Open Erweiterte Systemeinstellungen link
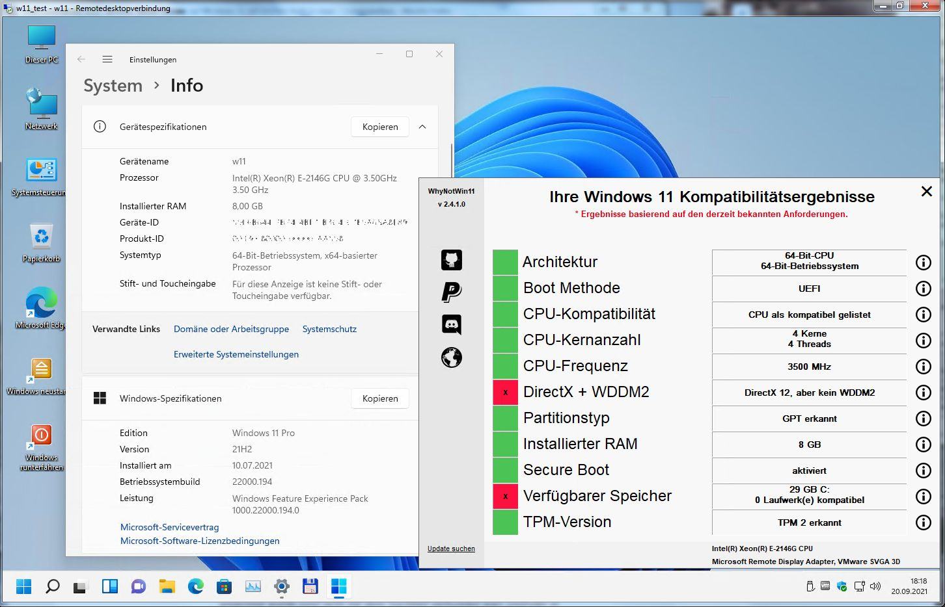The image size is (945, 607). (x=236, y=354)
